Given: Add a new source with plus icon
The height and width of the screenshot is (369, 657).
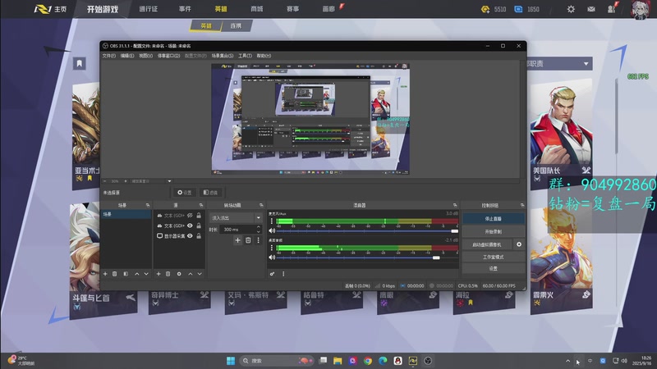Looking at the screenshot, I should tap(159, 274).
